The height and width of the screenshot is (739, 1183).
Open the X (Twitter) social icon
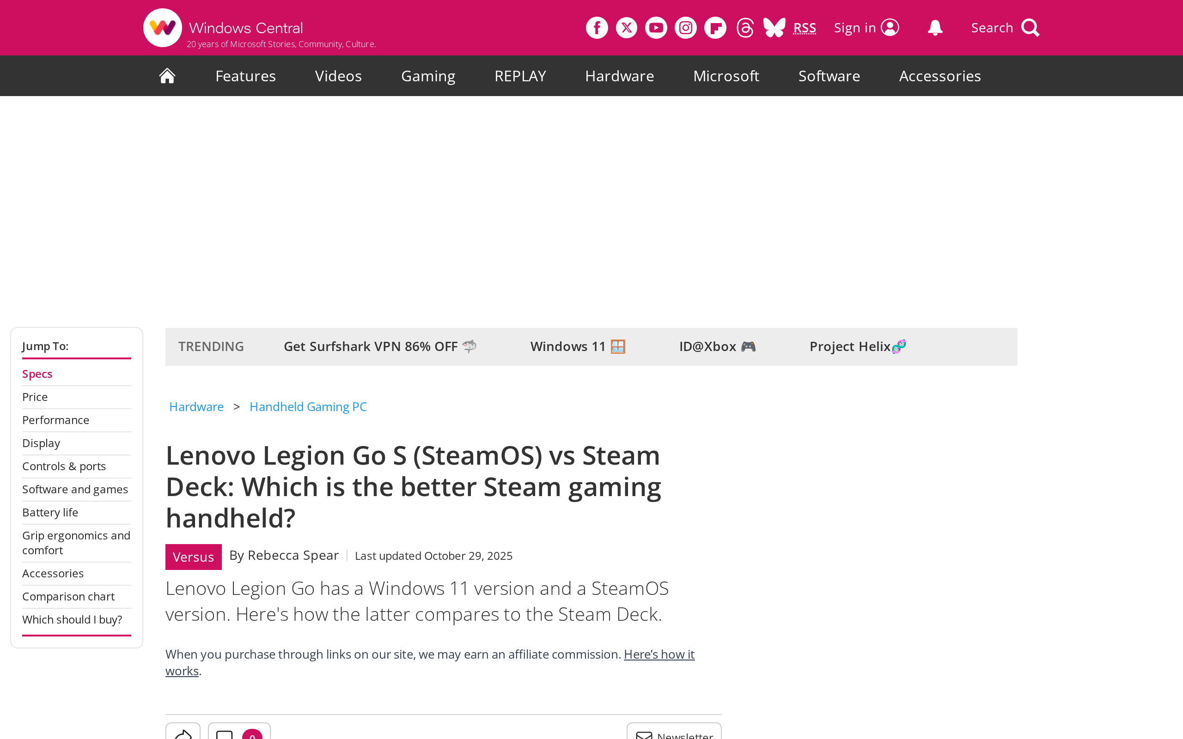point(626,28)
